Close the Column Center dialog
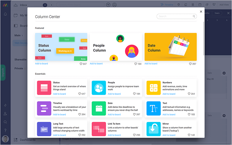 point(201,12)
